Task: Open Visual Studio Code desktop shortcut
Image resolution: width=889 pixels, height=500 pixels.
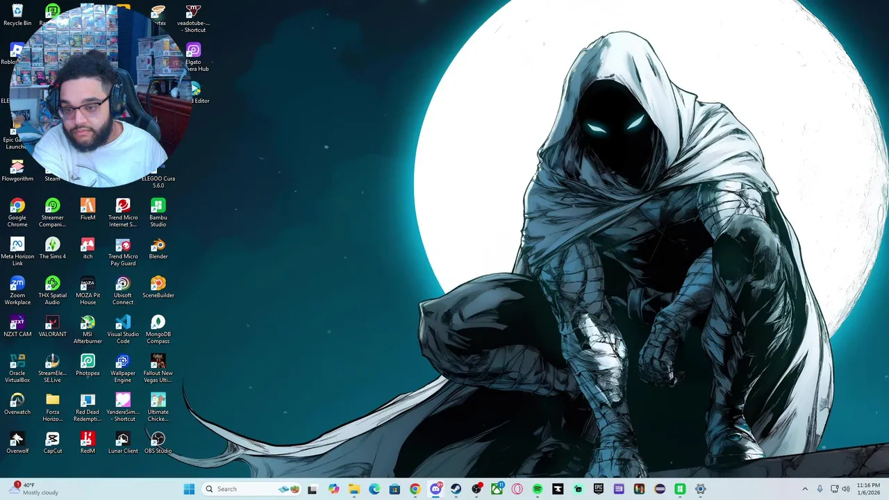Action: click(x=123, y=329)
